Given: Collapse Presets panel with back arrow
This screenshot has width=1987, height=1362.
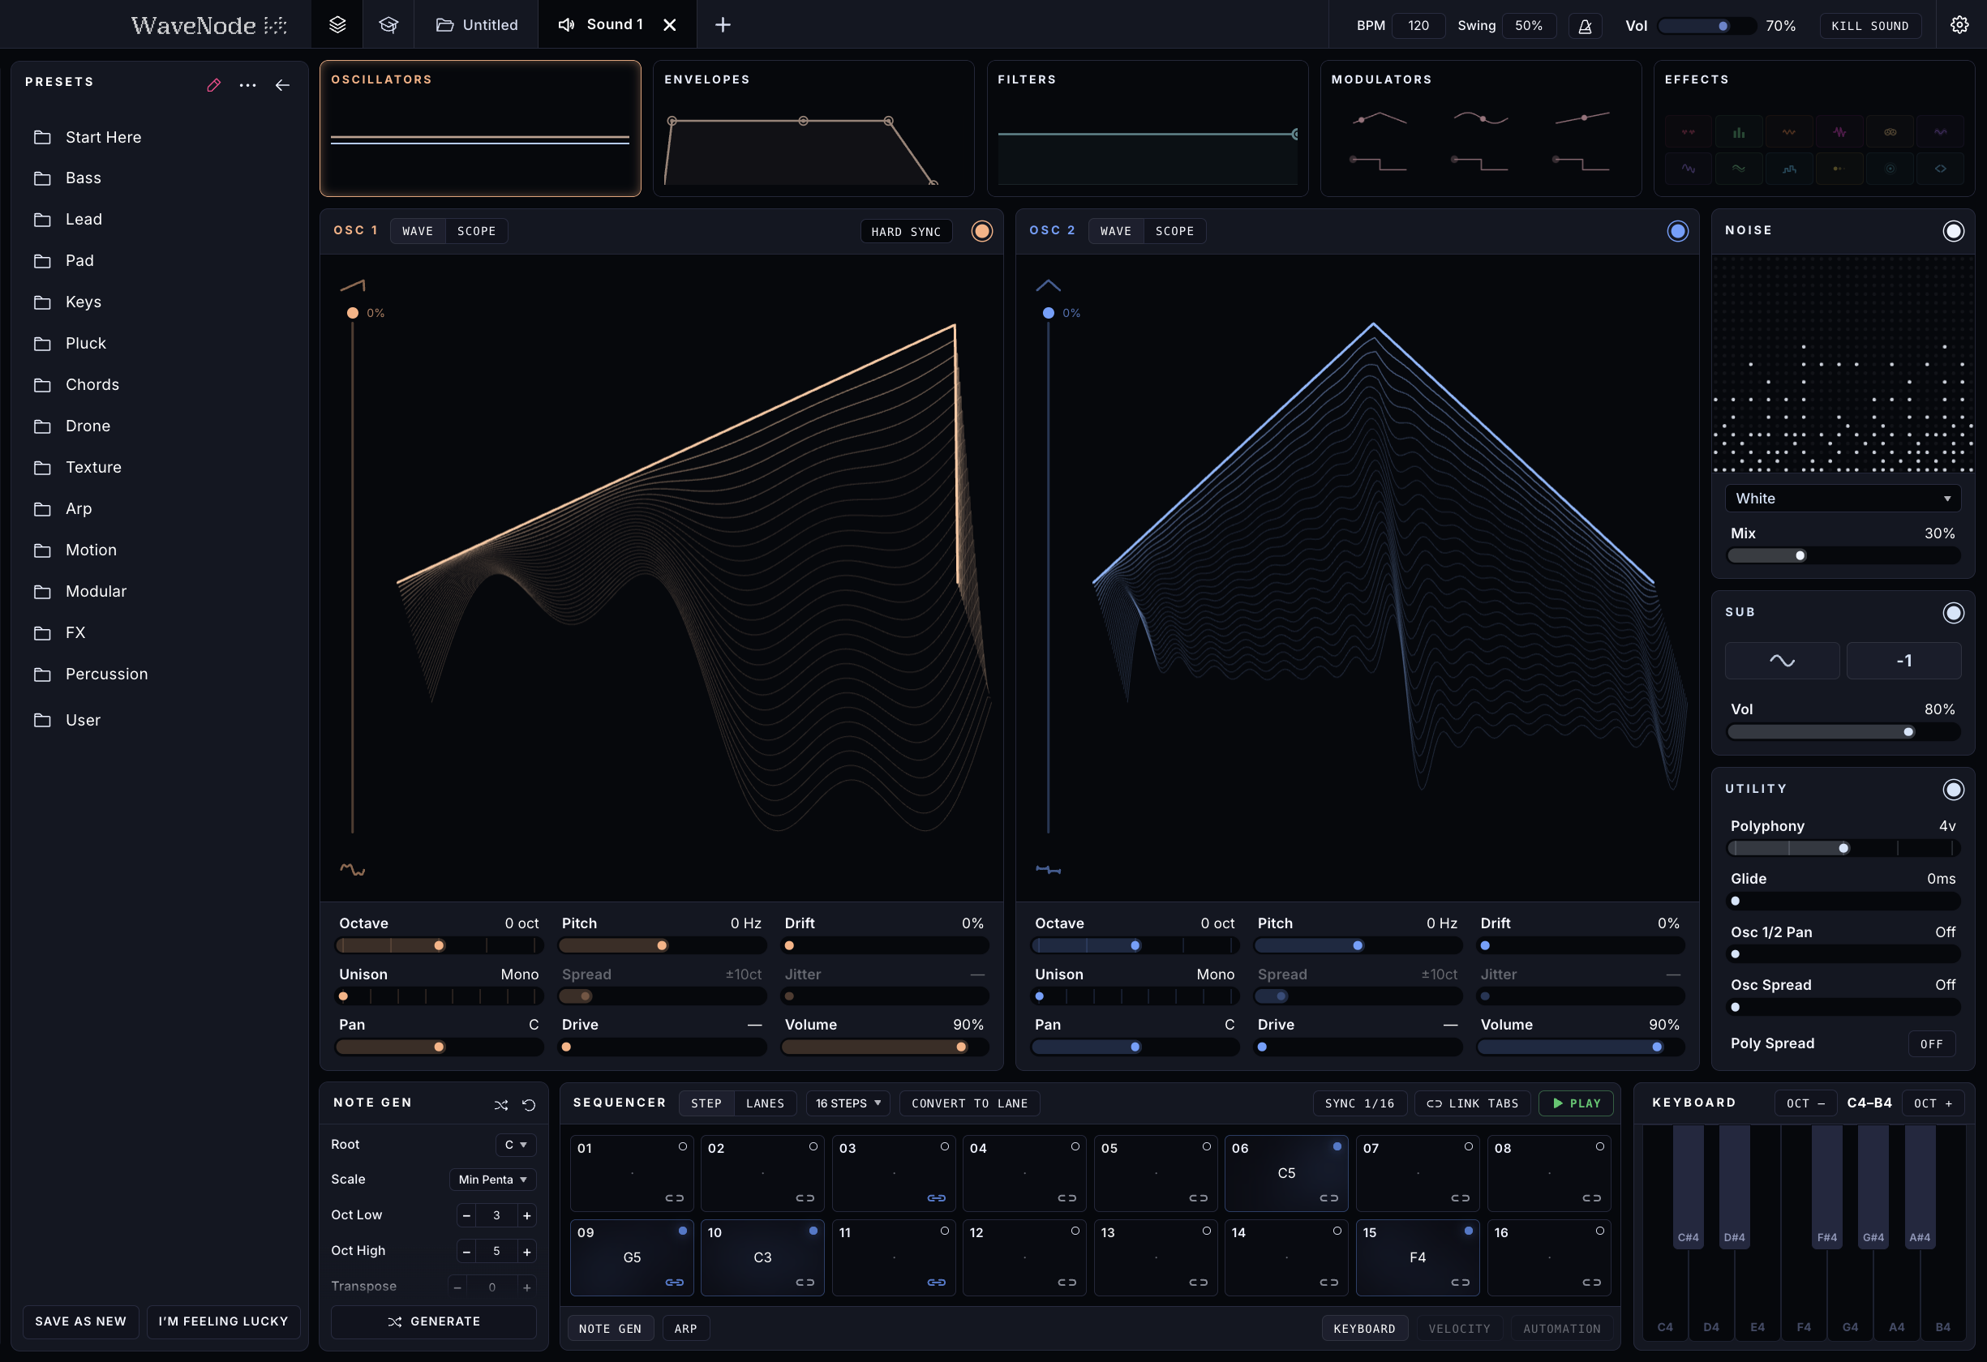Looking at the screenshot, I should tap(282, 84).
